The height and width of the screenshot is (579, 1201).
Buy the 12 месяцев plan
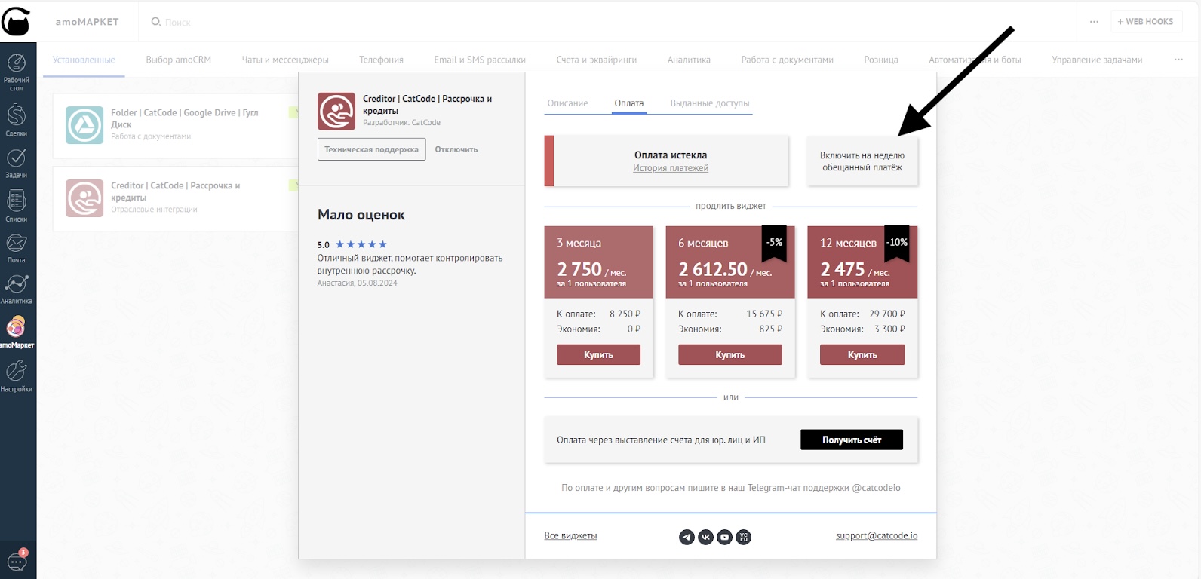coord(862,355)
